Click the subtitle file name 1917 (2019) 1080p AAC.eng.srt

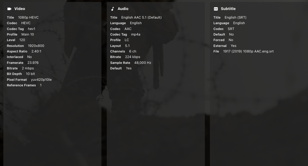pos(248,51)
